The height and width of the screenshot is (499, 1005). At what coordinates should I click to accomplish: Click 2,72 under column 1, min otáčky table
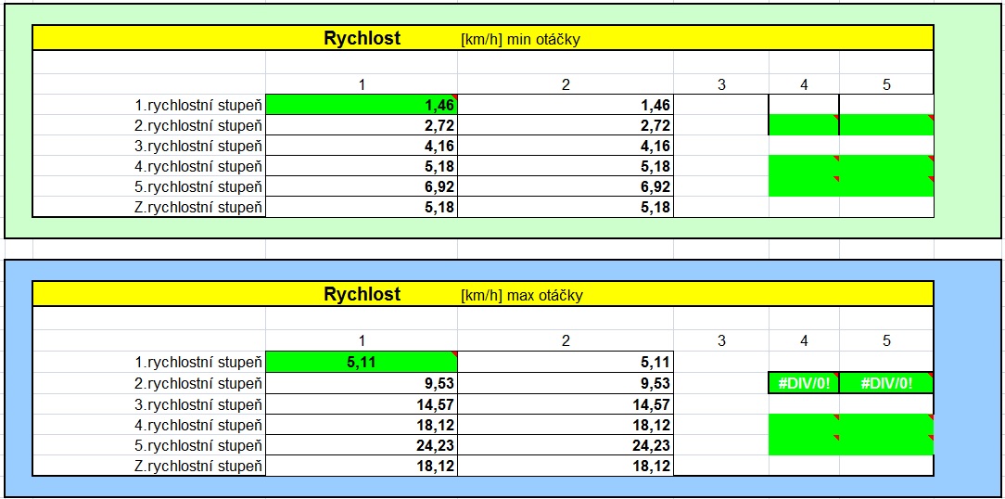[x=362, y=125]
